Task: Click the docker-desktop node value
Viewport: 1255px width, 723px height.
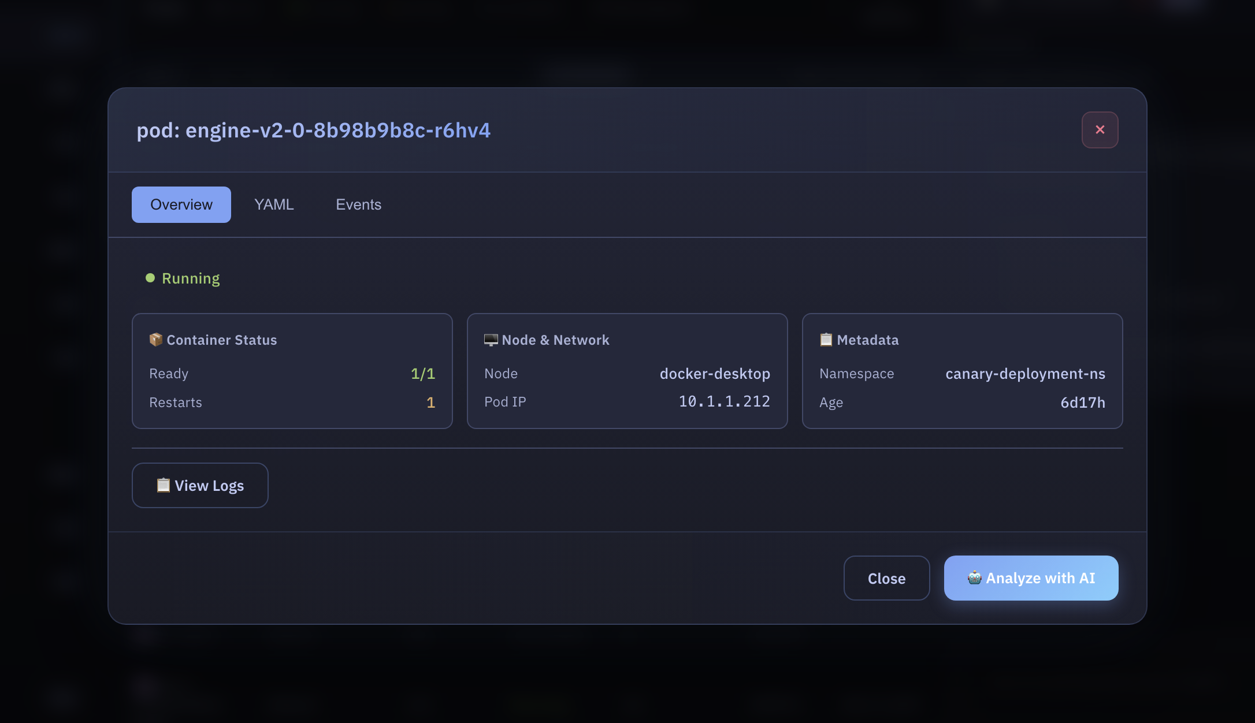Action: (x=715, y=374)
